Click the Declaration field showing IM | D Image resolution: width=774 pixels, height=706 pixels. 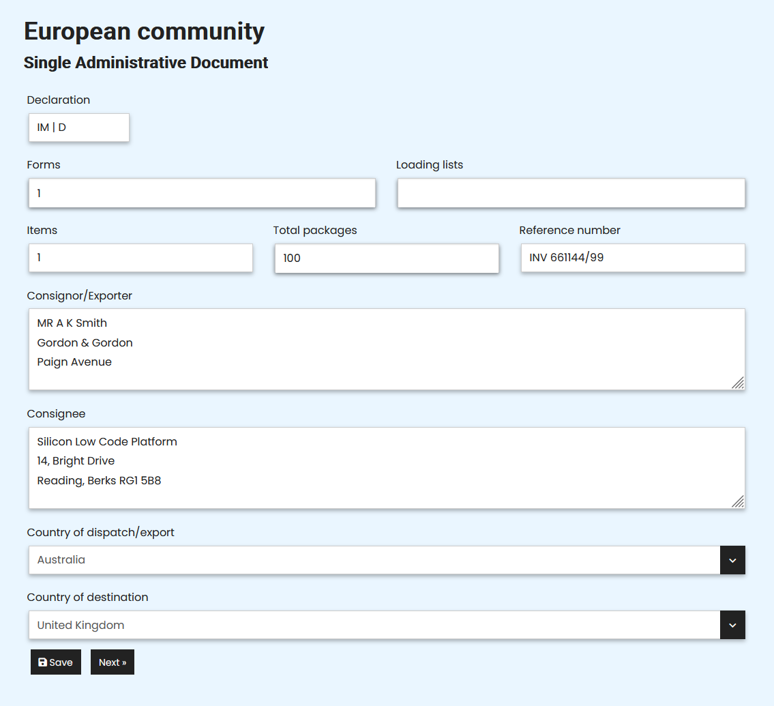click(x=78, y=127)
